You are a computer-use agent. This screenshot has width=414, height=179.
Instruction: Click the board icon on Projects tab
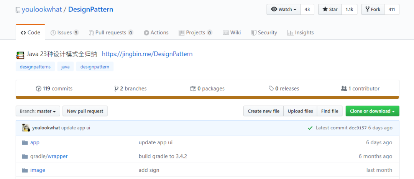[181, 33]
